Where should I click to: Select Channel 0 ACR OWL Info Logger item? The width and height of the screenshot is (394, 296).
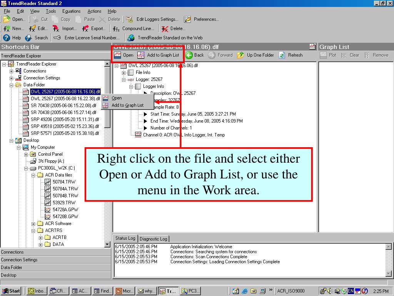pos(184,135)
